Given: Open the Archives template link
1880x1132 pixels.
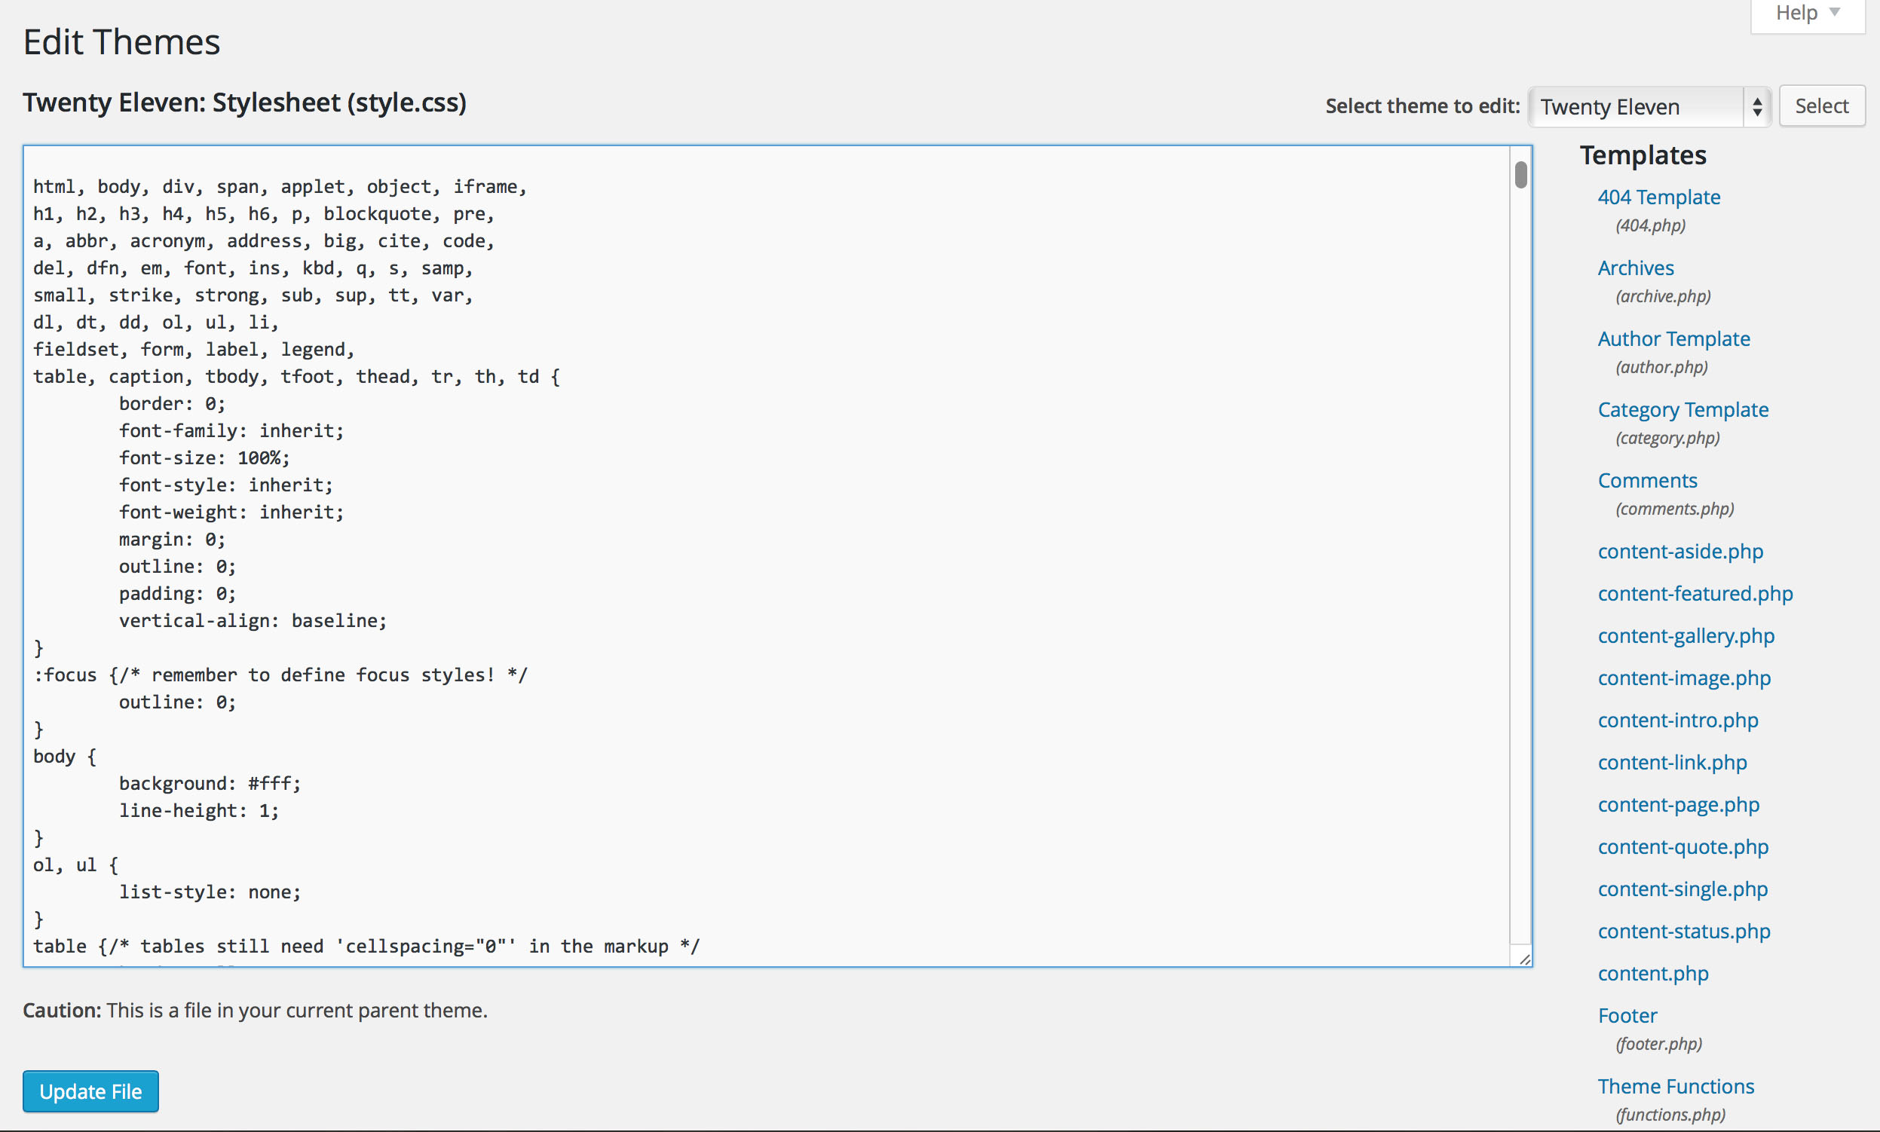Looking at the screenshot, I should click(1635, 268).
